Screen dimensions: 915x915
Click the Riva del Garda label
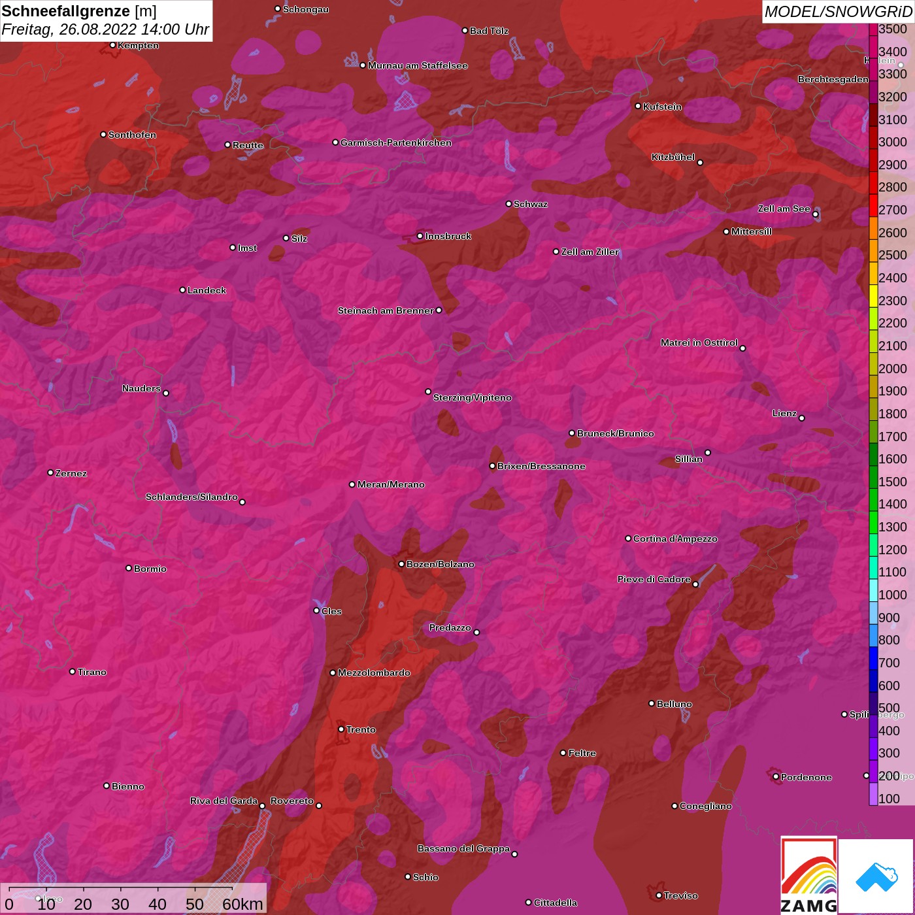point(224,801)
